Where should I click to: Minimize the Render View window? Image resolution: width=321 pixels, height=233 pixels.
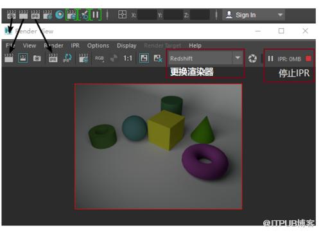point(258,31)
